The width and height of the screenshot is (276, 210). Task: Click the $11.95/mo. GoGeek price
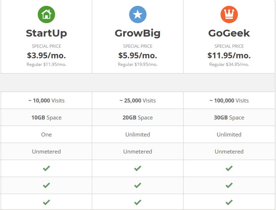pyautogui.click(x=229, y=55)
